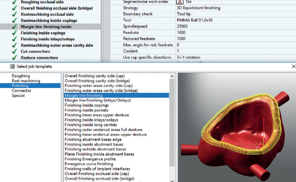Click the checkmark beside Overall finishing occlusal side (bridge)
Viewport: 296px width, 182px height.
(14, 8)
